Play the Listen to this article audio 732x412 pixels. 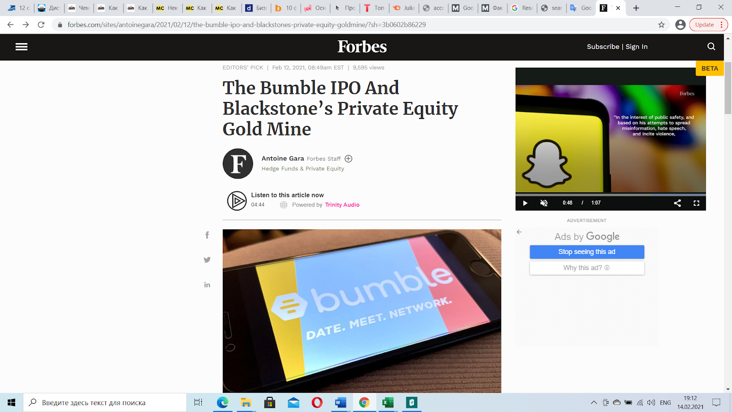[237, 201]
